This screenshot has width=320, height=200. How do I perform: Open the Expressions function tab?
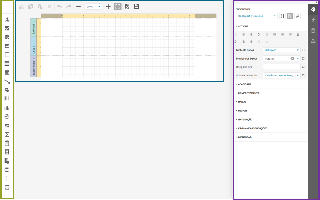[313, 20]
